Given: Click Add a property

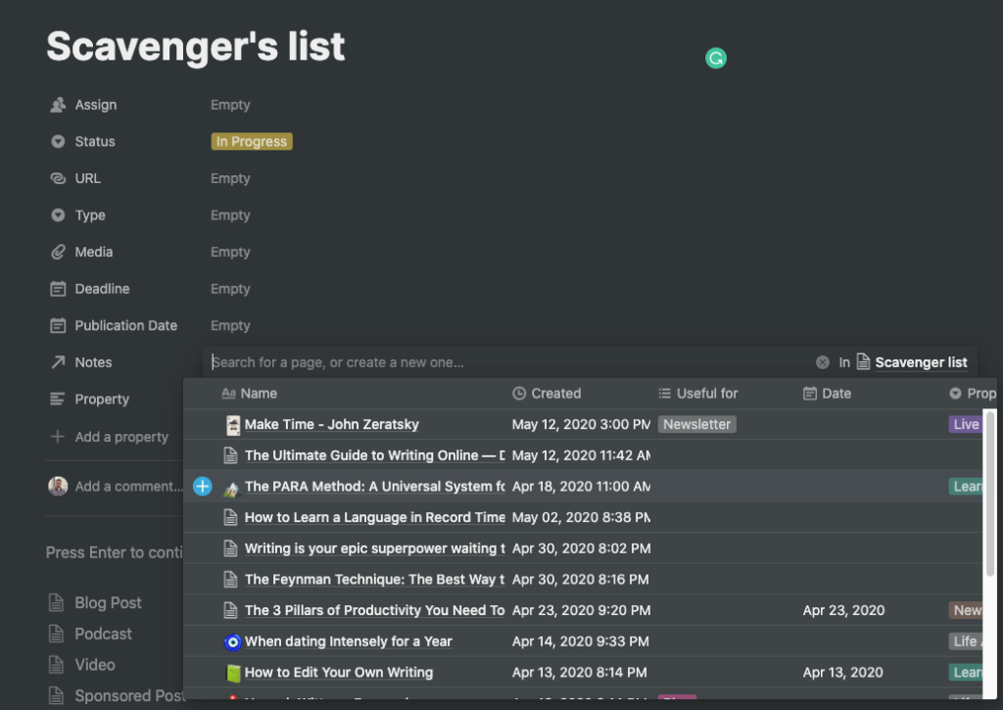Looking at the screenshot, I should pyautogui.click(x=121, y=437).
